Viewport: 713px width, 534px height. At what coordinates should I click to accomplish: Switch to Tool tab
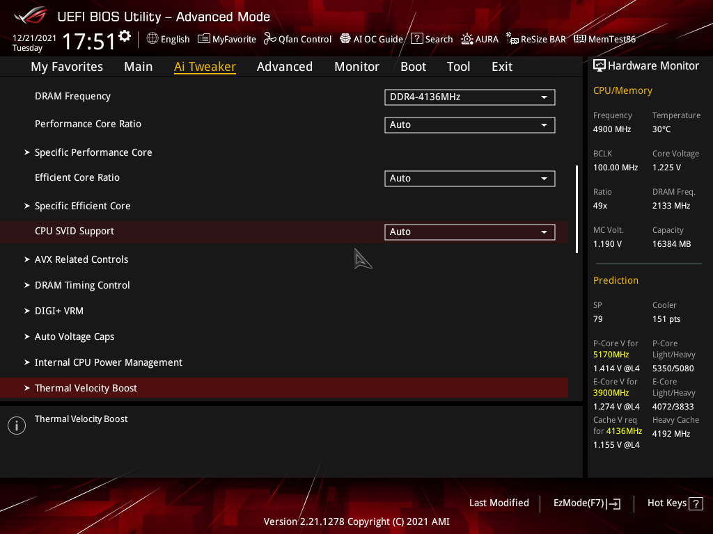pyautogui.click(x=458, y=67)
